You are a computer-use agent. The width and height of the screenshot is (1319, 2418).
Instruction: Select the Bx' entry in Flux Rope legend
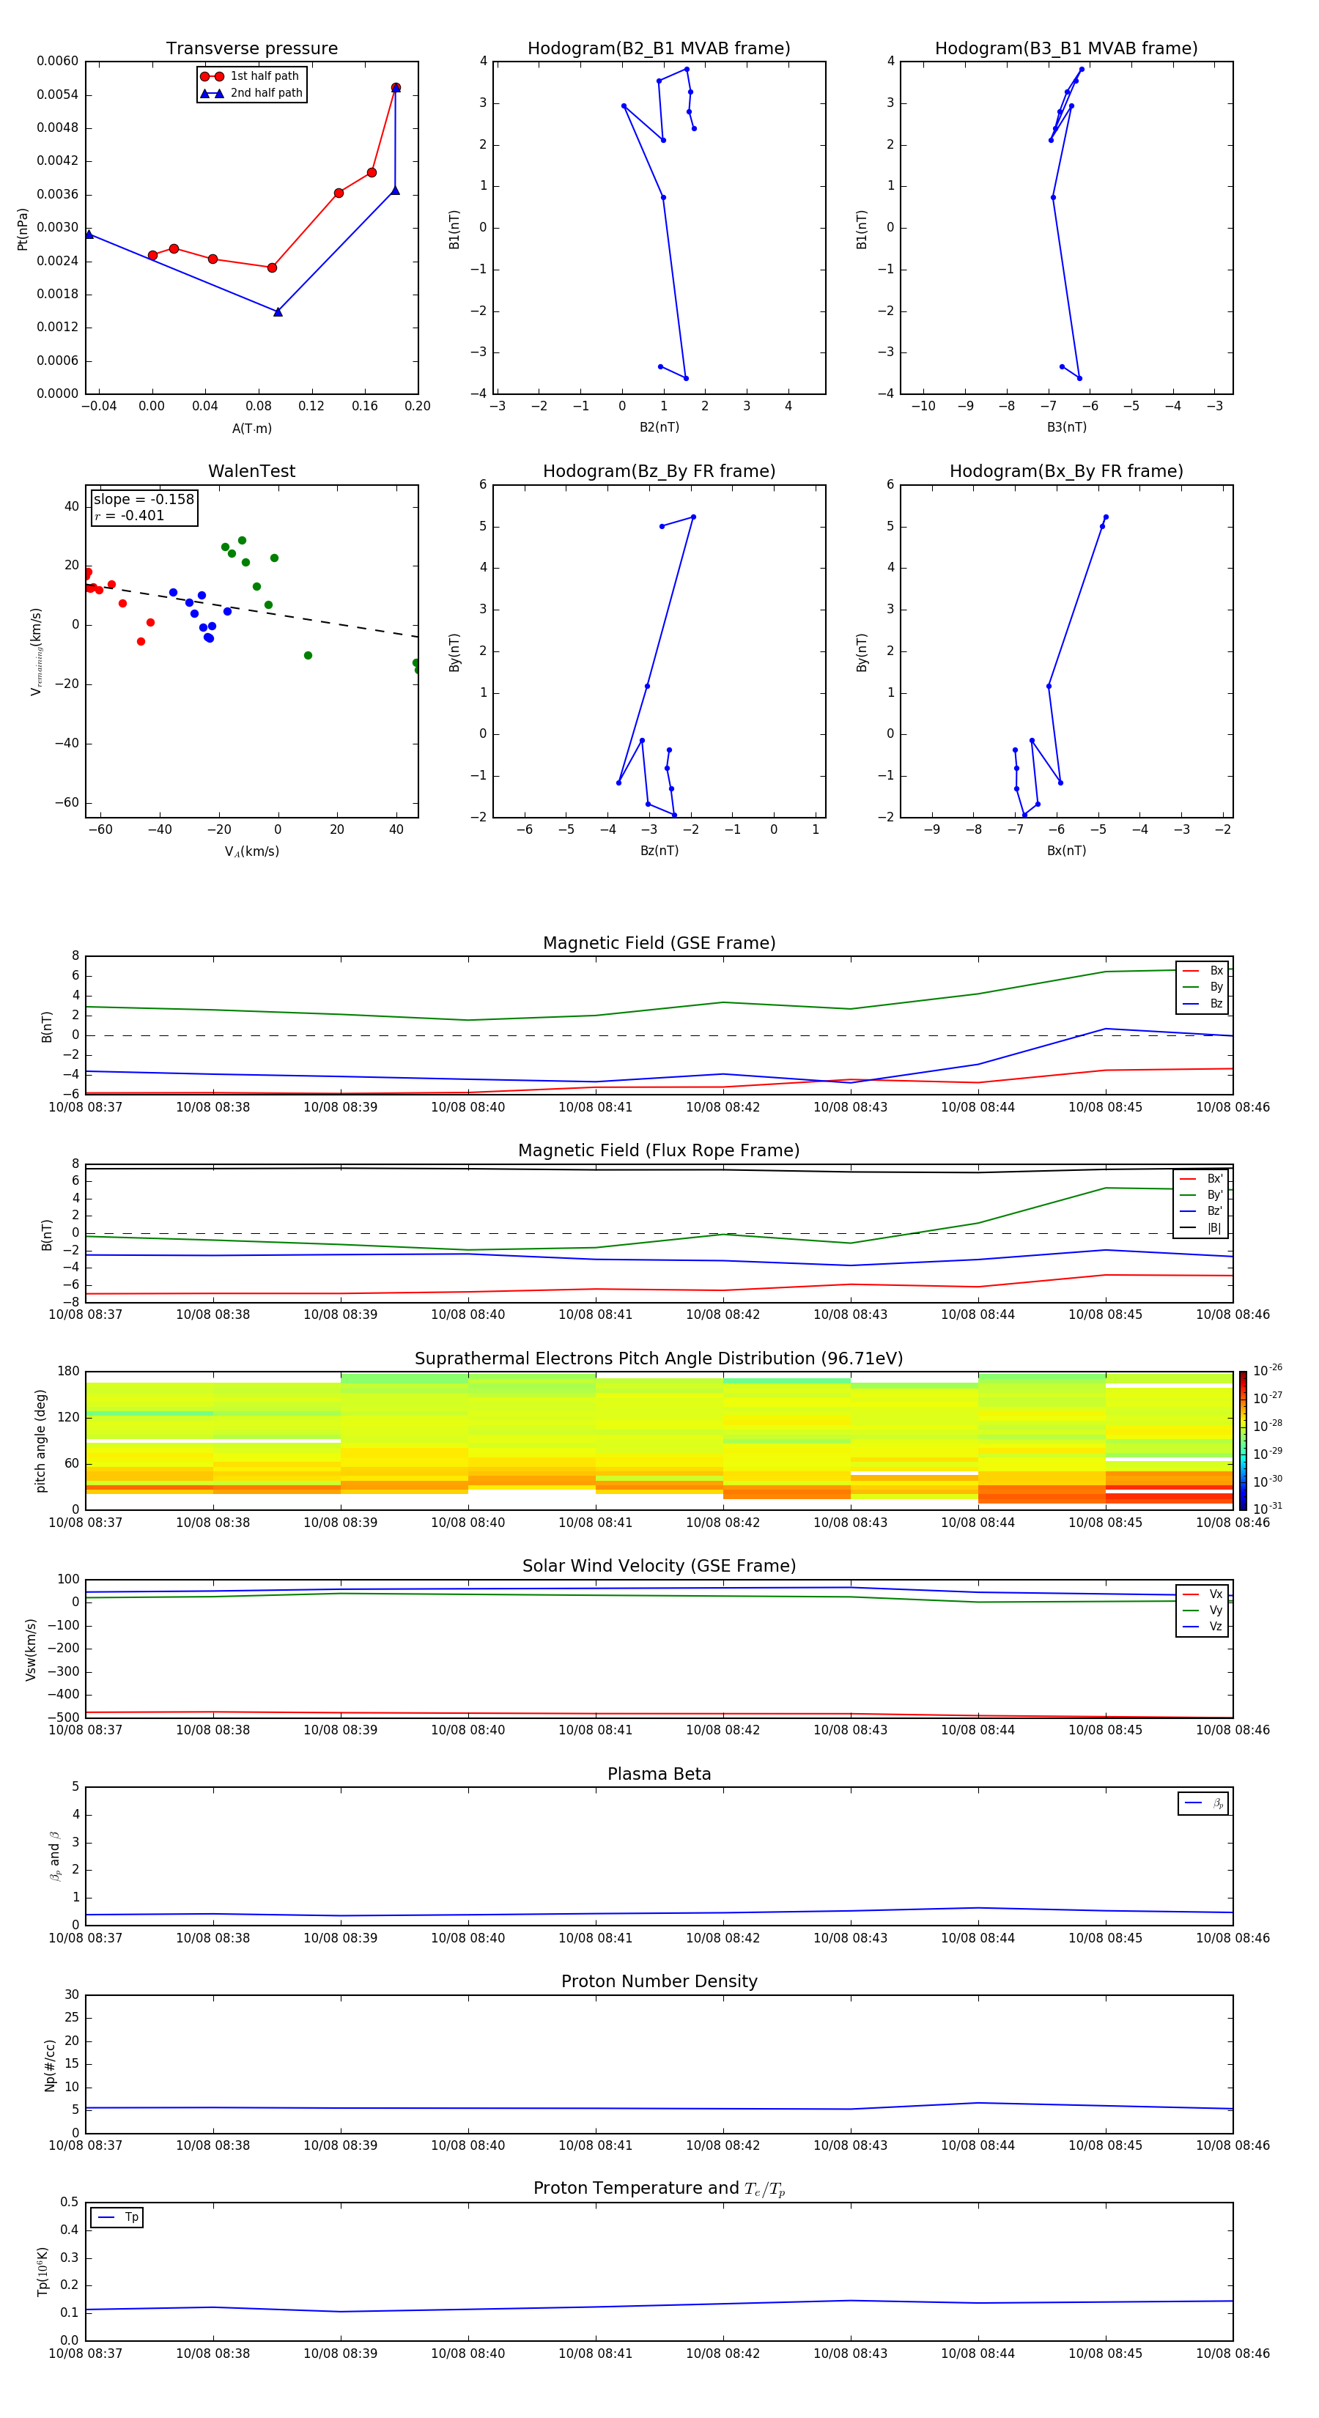(1201, 1179)
